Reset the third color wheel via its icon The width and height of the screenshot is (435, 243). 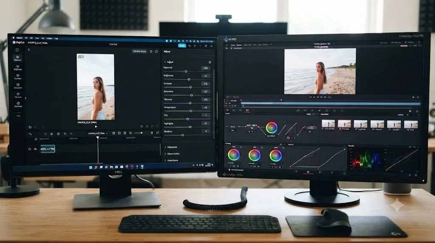pyautogui.click(x=283, y=148)
